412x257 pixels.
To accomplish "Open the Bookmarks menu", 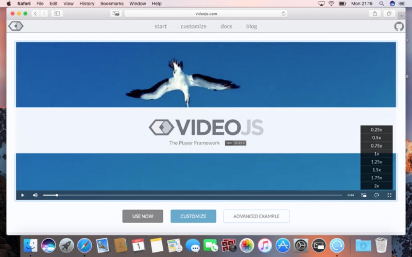I will click(112, 4).
